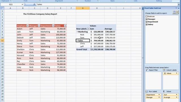Open the Number group dialog launcher
181x102 pixels.
(98, 1)
